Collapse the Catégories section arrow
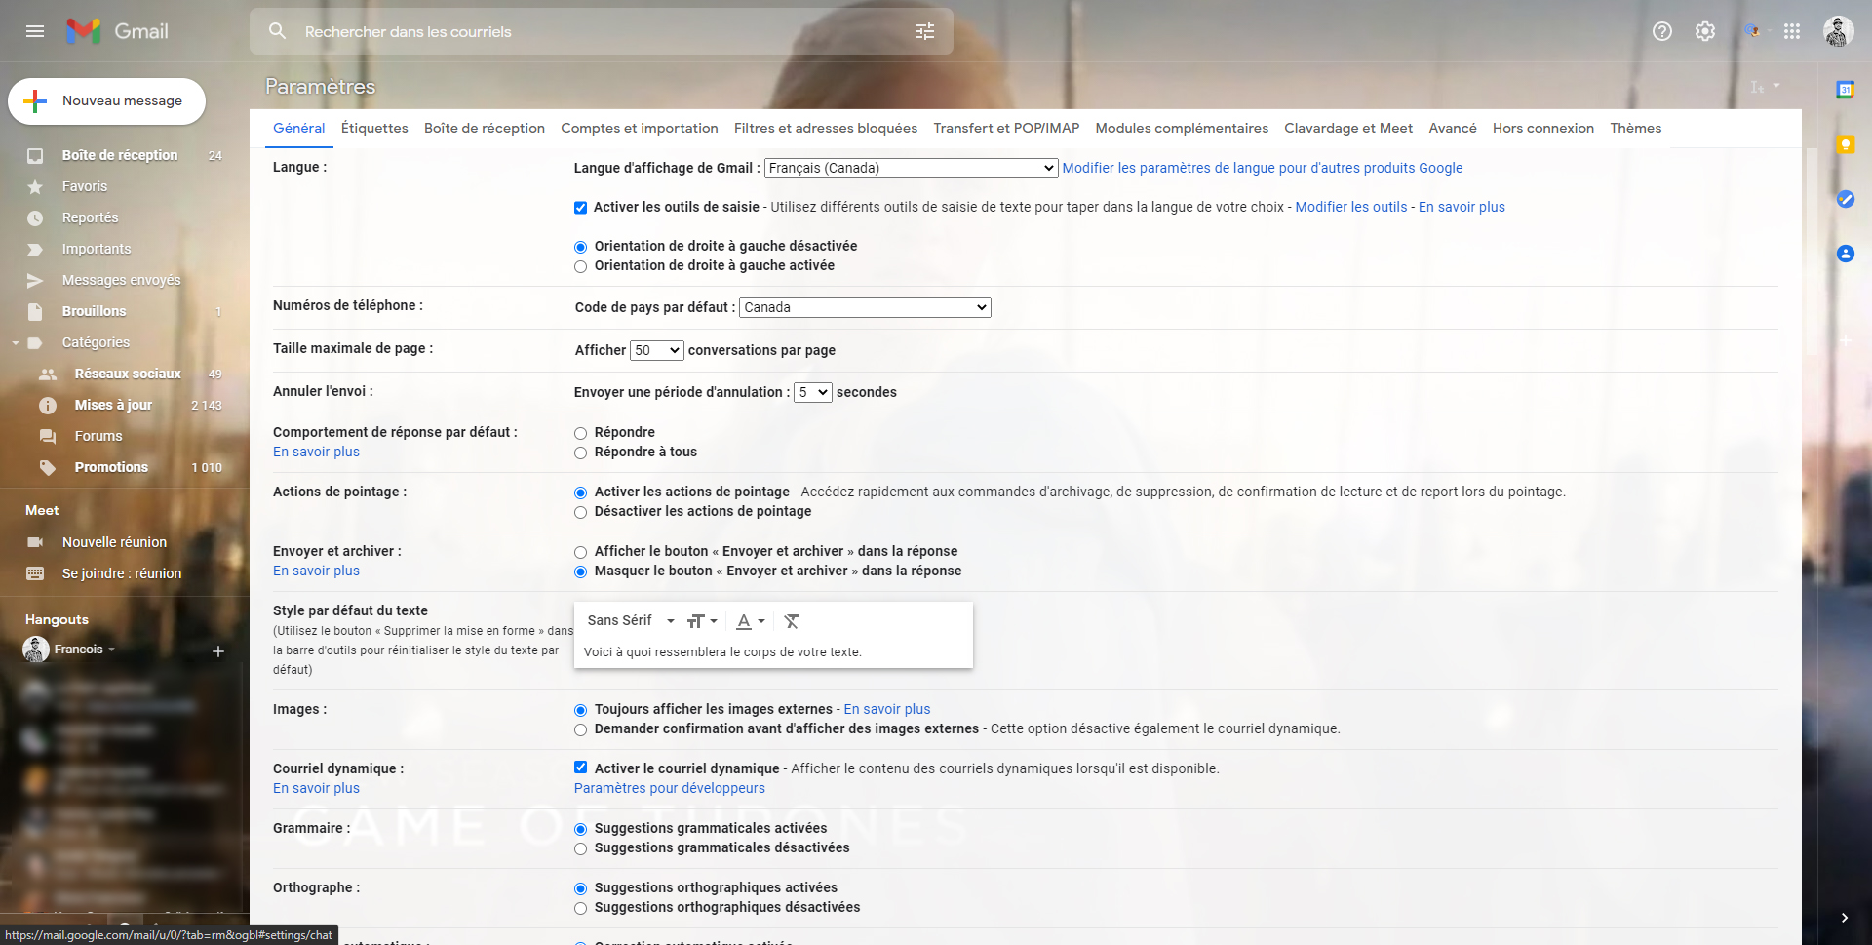This screenshot has width=1872, height=945. (x=16, y=342)
